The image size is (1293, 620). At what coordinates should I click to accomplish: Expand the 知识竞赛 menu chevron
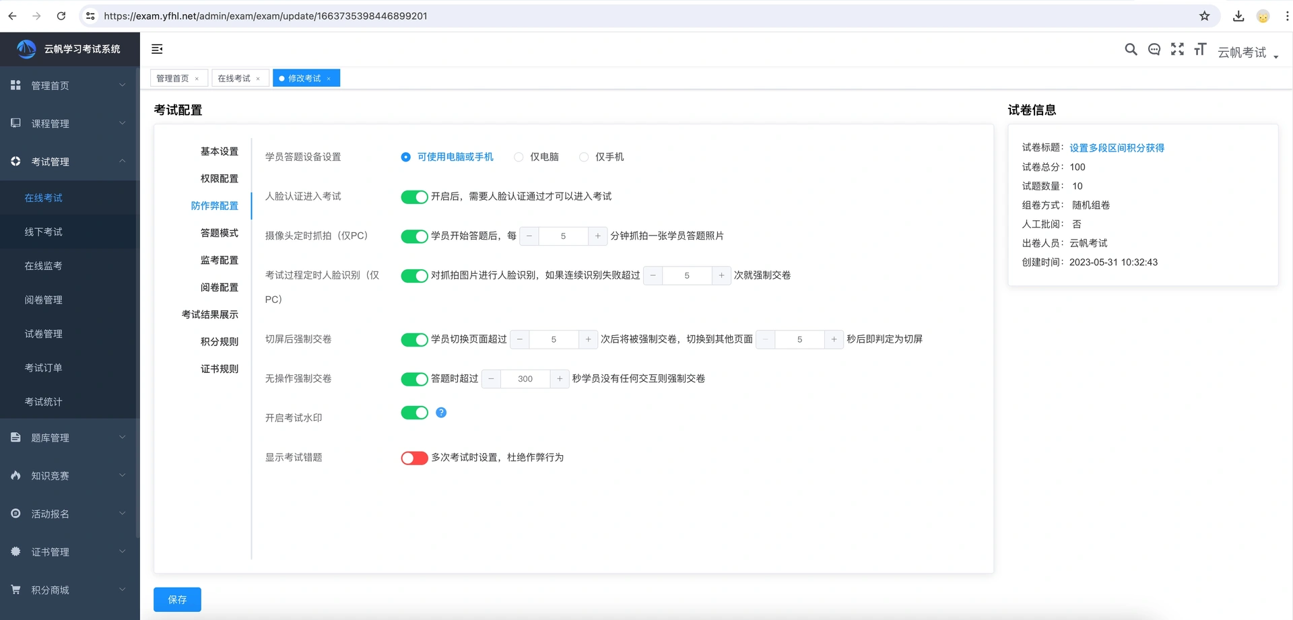[123, 475]
